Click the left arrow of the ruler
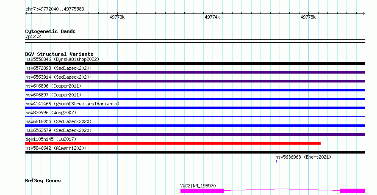377x195 pixels. pyautogui.click(x=26, y=13)
